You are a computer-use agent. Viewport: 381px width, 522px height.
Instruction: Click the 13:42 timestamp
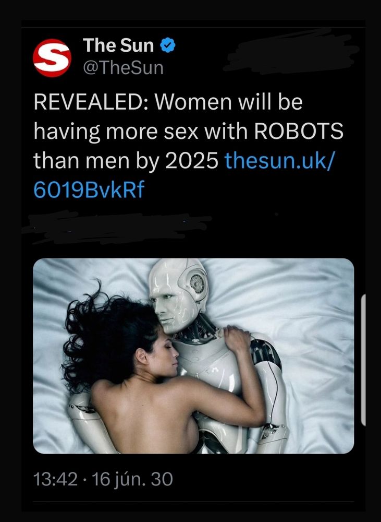tap(55, 479)
